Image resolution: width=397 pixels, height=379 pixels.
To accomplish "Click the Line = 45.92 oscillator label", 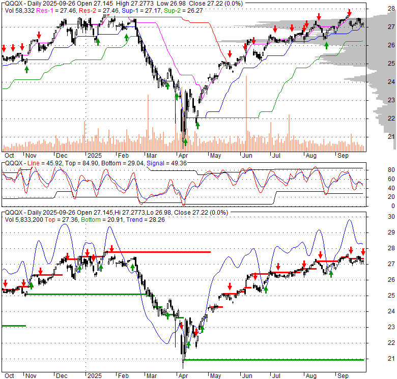I will pyautogui.click(x=45, y=163).
